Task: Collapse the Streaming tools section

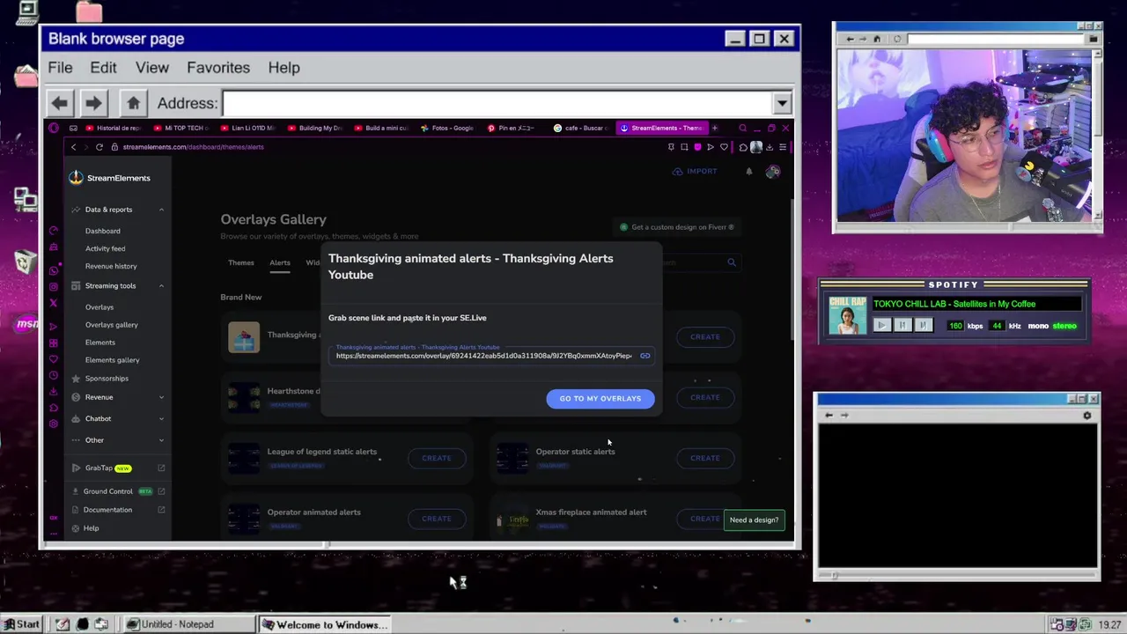Action: (x=161, y=285)
